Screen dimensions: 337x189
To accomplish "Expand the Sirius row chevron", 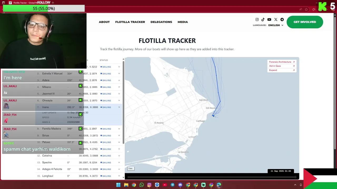I will (119, 135).
